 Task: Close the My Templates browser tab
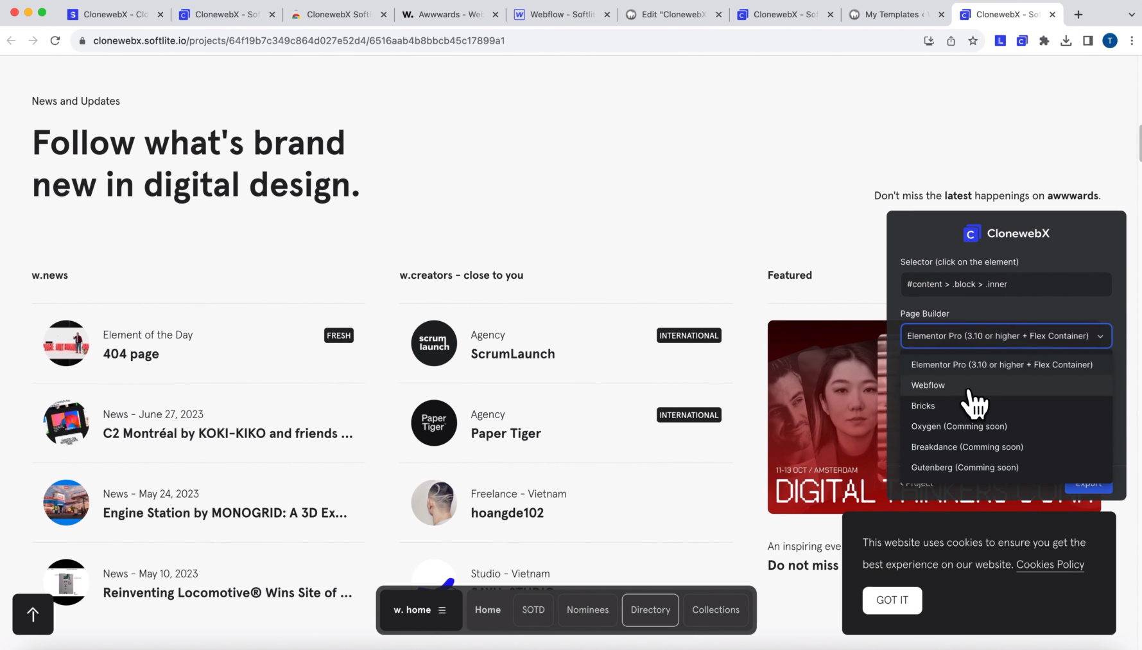coord(941,14)
